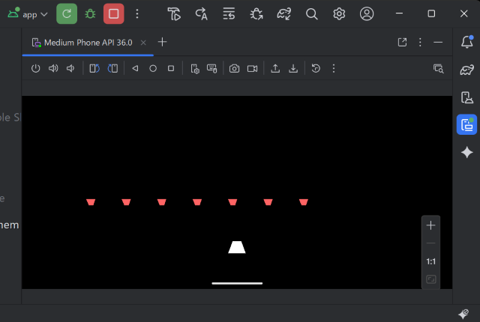Image resolution: width=480 pixels, height=322 pixels.
Task: Start screen recording with video icon
Action: pyautogui.click(x=252, y=68)
